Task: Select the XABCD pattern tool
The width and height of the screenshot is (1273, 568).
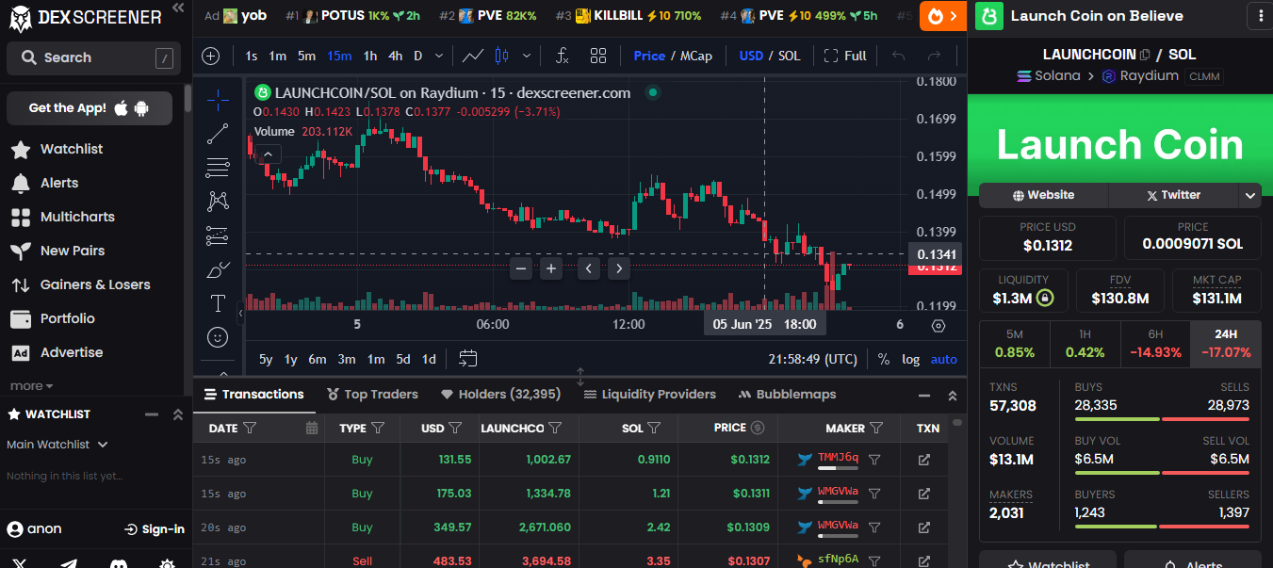Action: [x=218, y=201]
